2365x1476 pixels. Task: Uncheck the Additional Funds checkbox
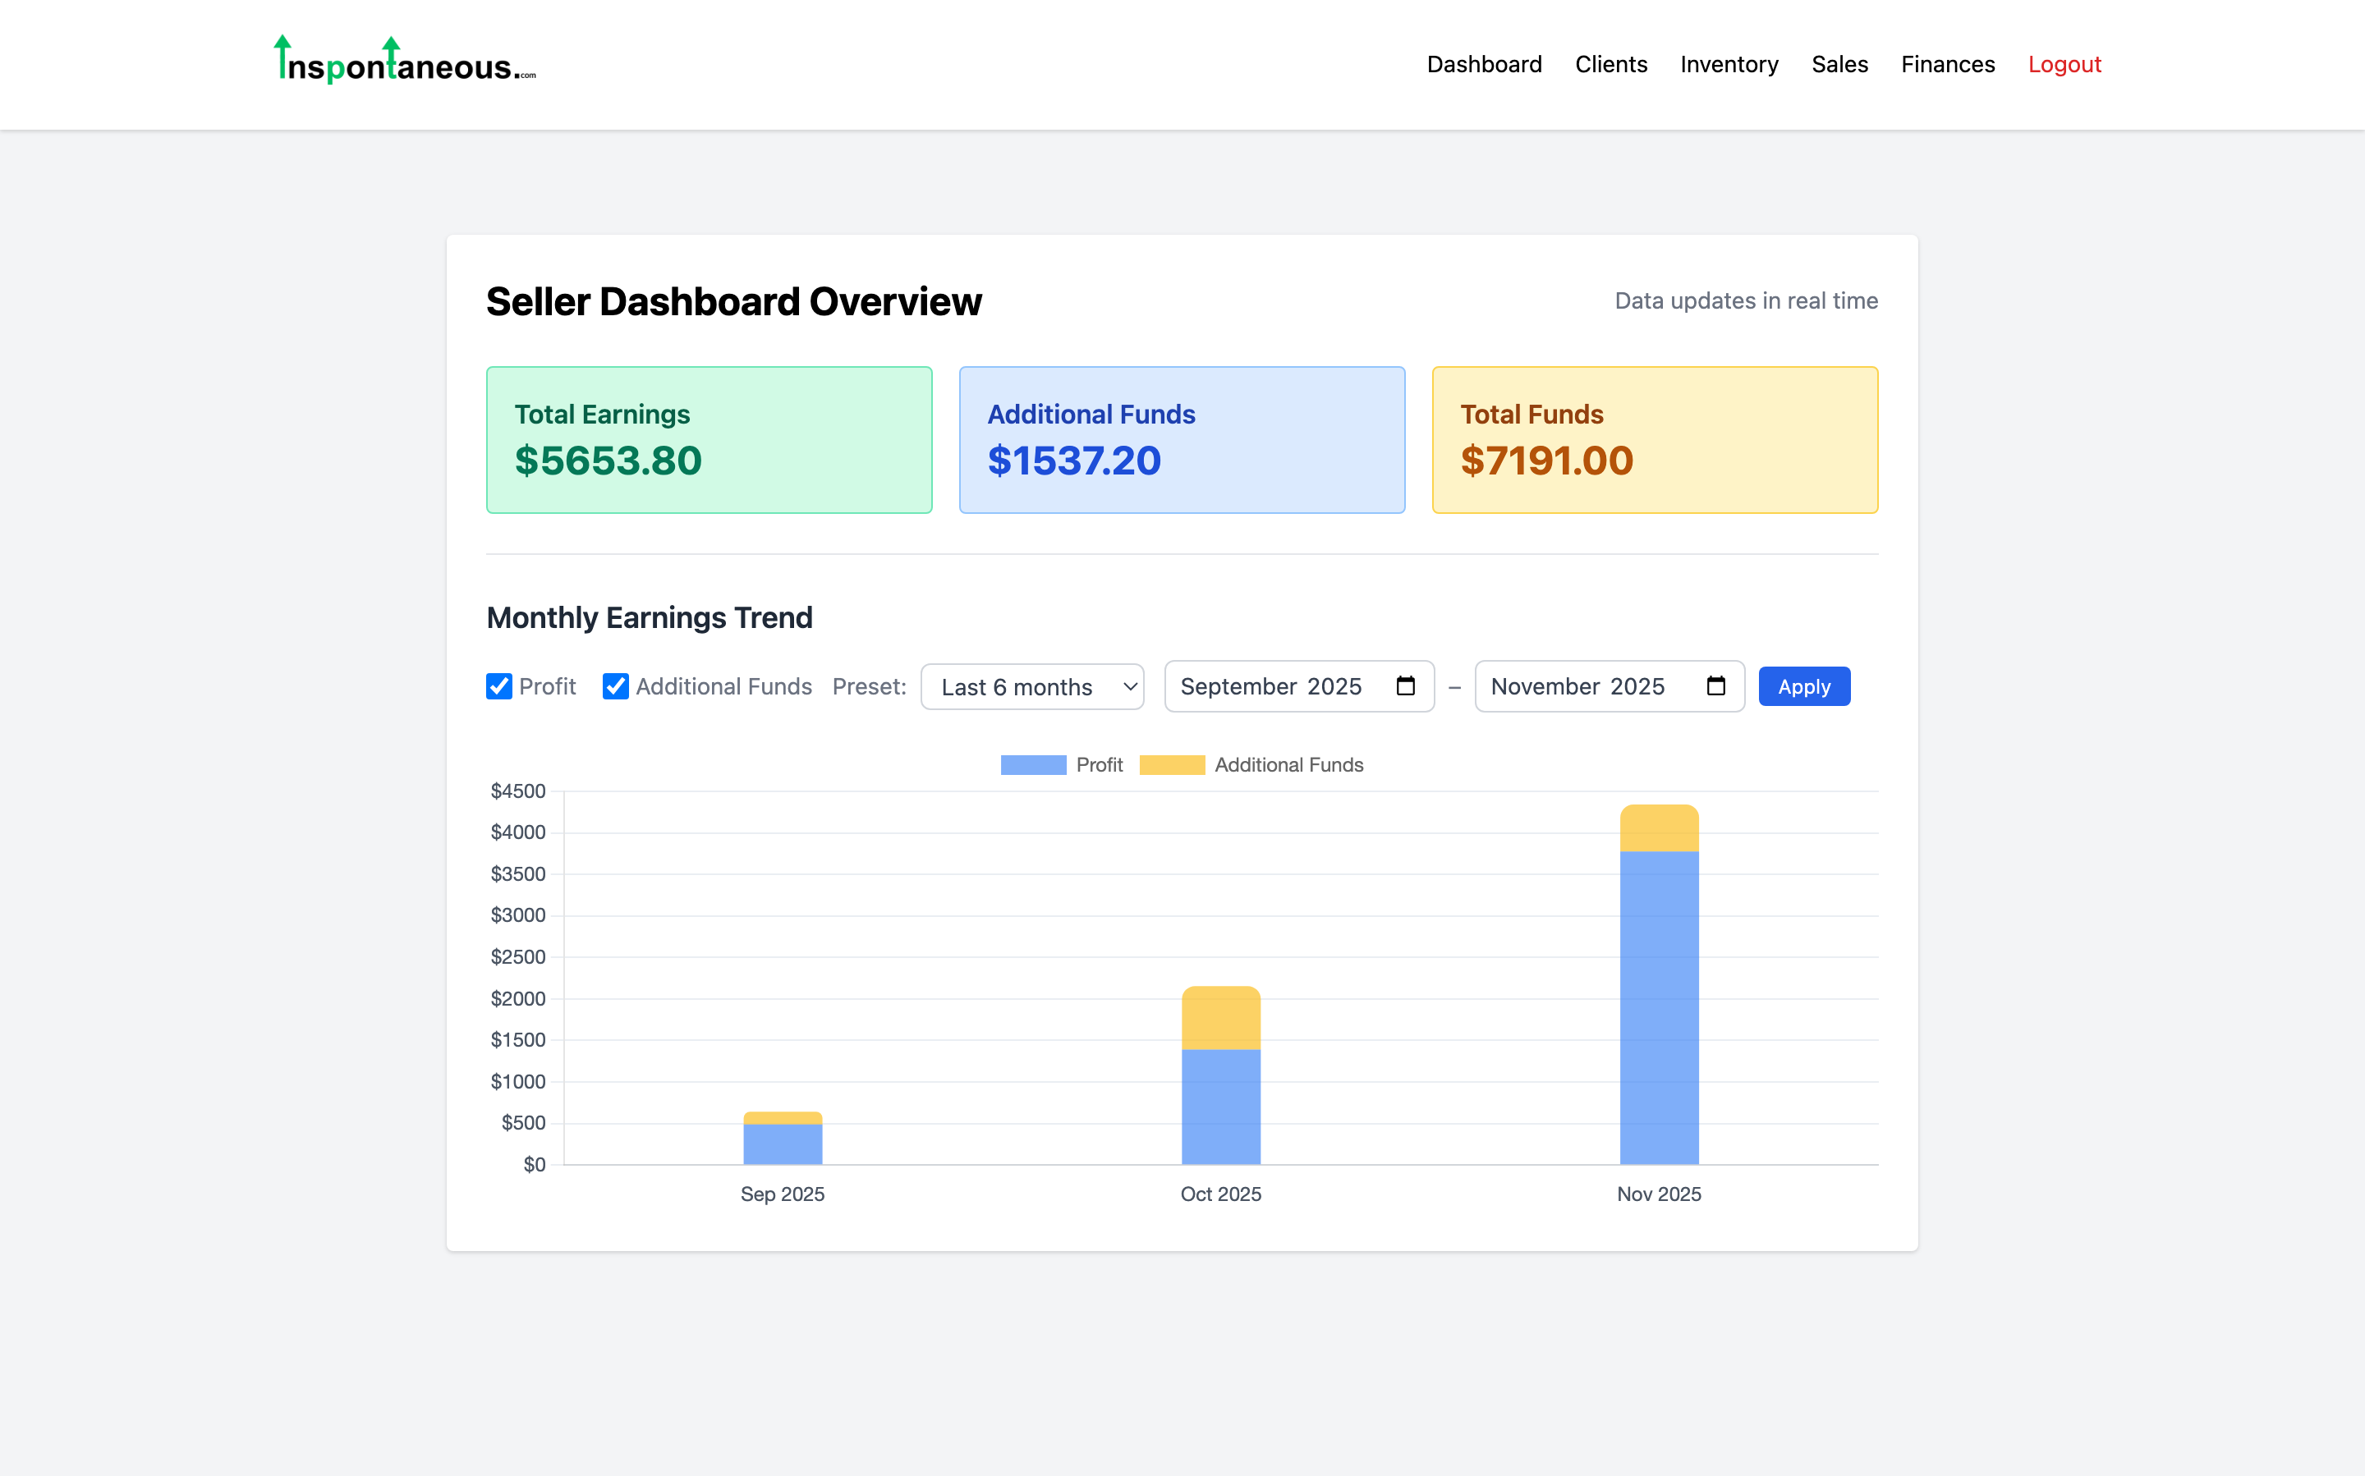coord(615,686)
